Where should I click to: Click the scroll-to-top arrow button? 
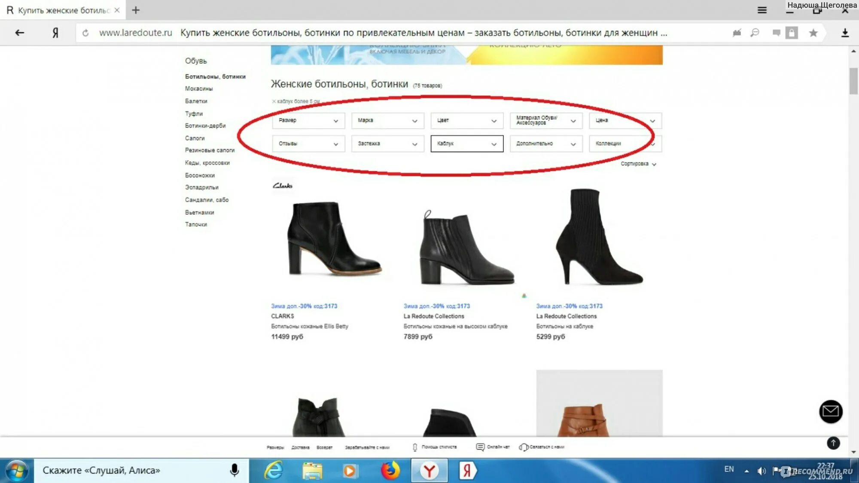click(x=833, y=443)
